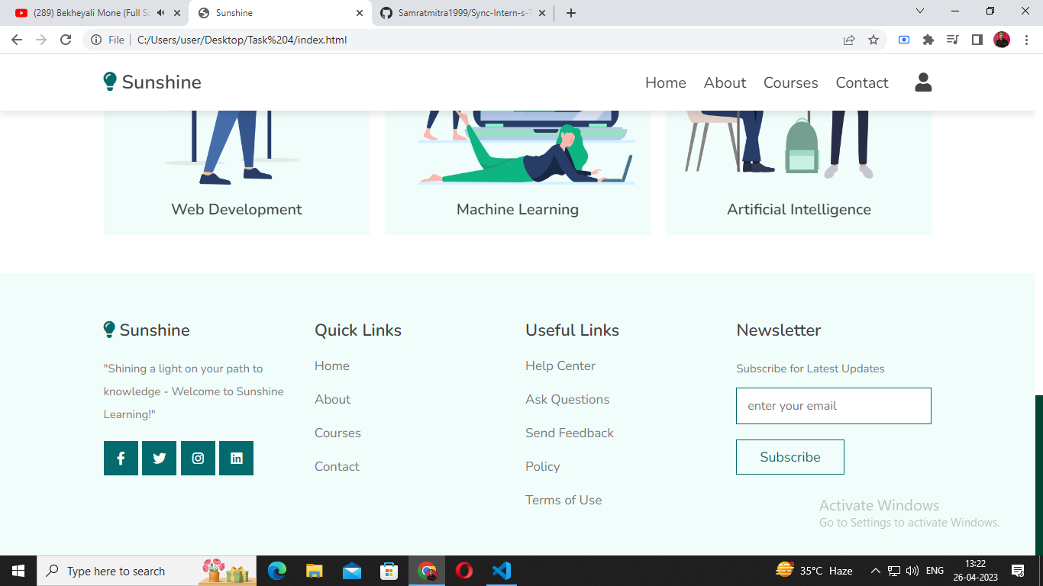Click the Windows search box in taskbar
This screenshot has width=1043, height=586.
tap(147, 571)
